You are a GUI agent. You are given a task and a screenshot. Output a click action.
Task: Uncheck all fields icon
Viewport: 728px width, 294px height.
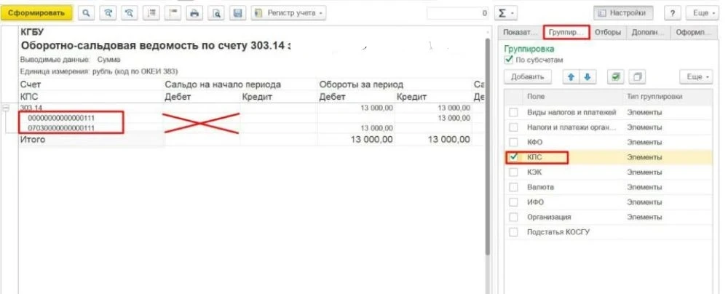(638, 77)
